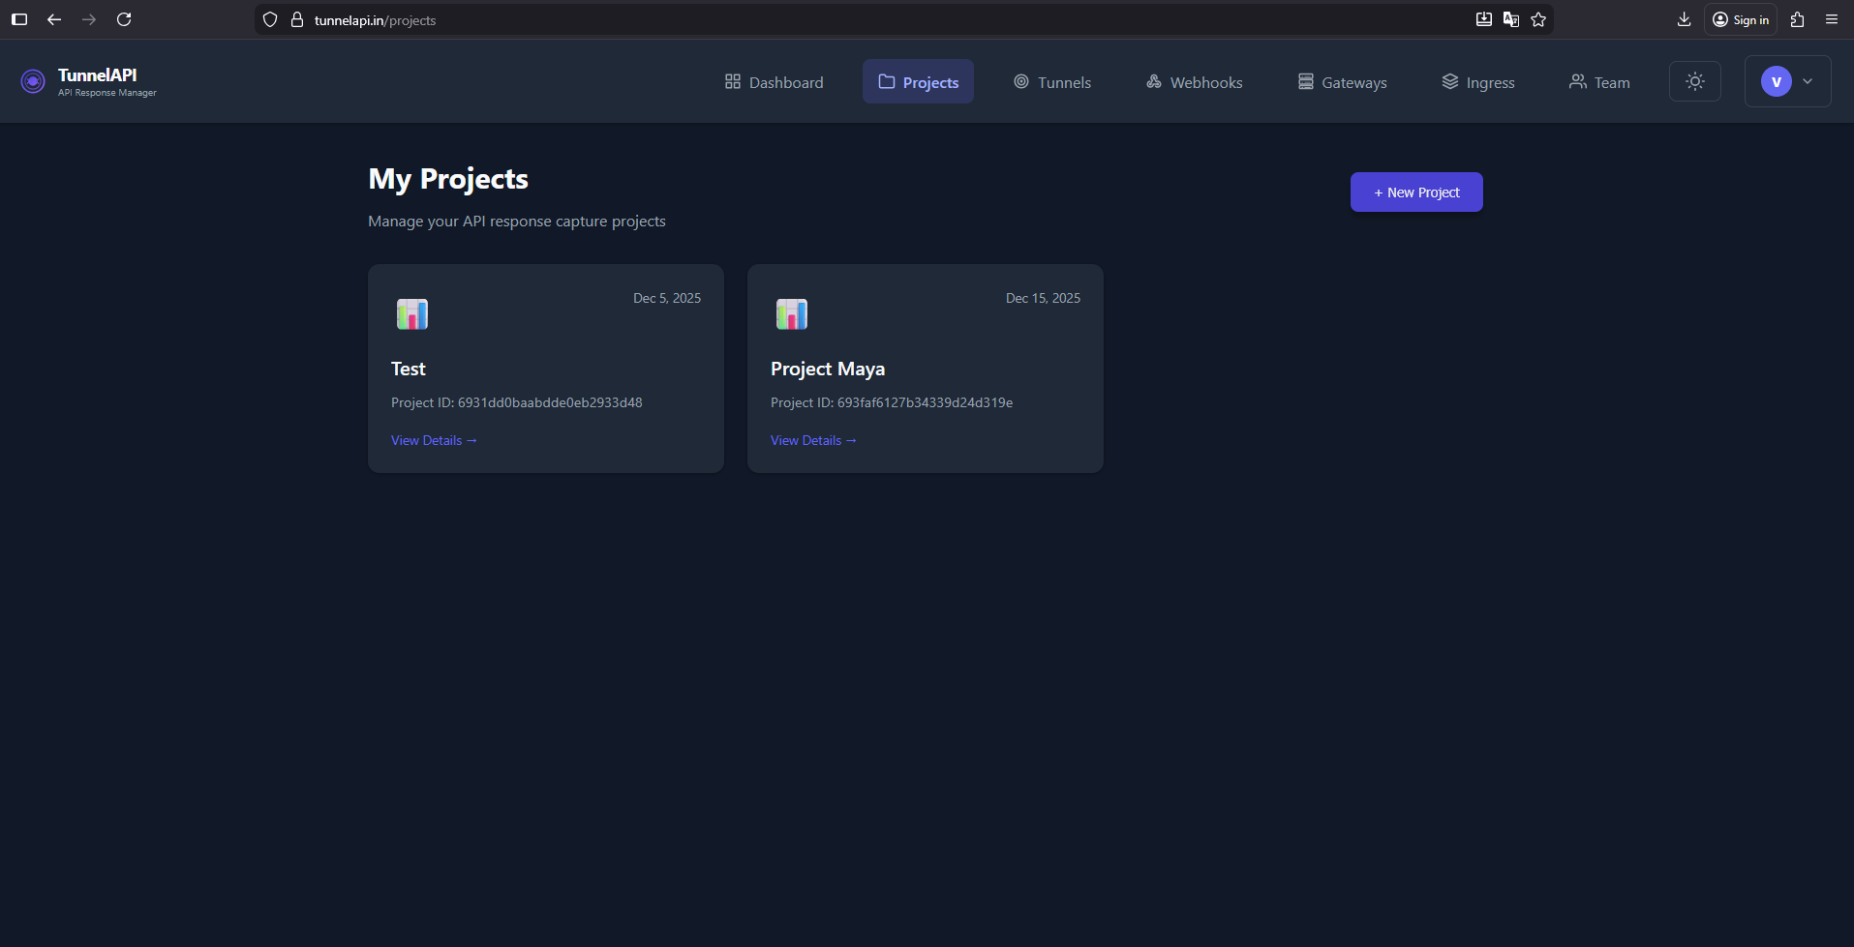This screenshot has height=947, width=1854.
Task: Go to the Tunnels page
Action: click(x=1052, y=82)
